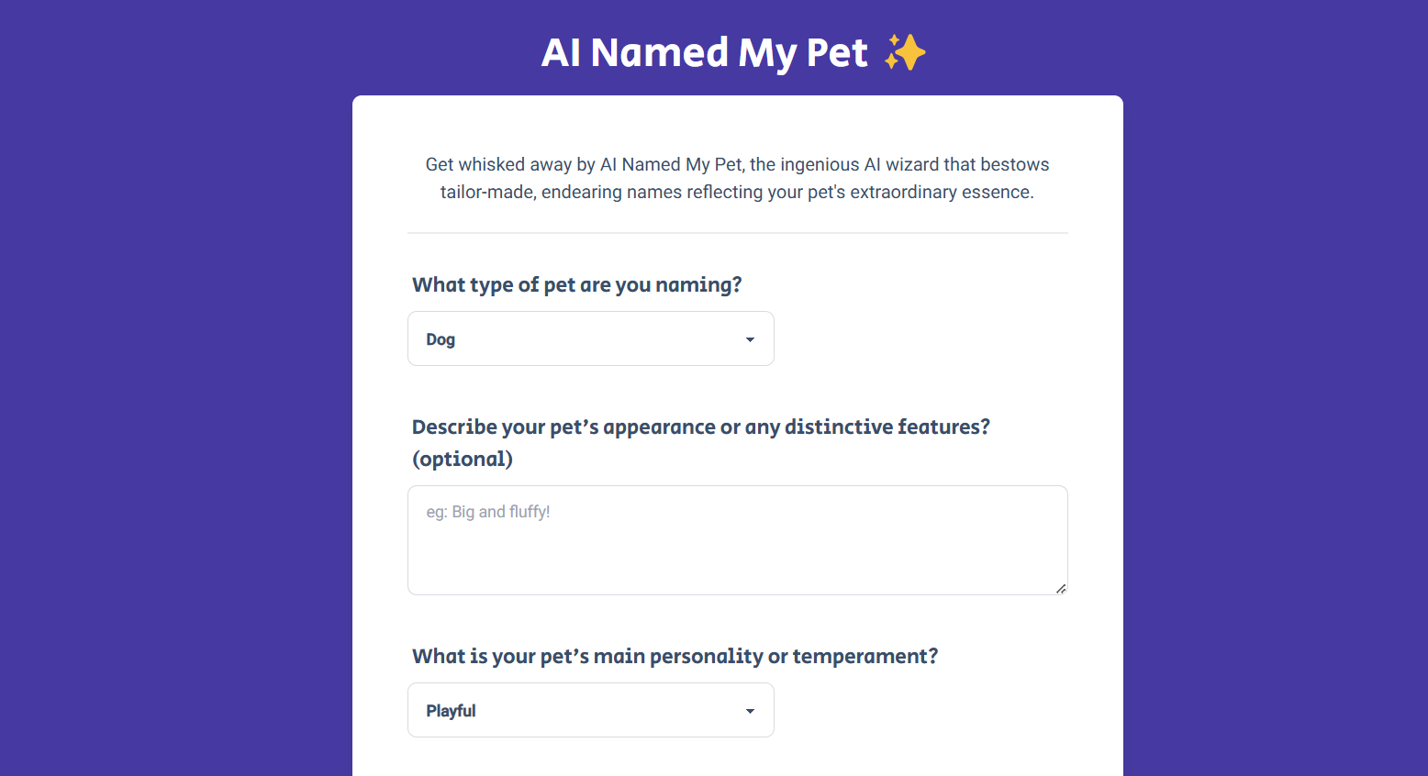Click the "eg: Big and fluffy!" placeholder text
Viewport: 1428px width, 776px height.
pyautogui.click(x=488, y=512)
